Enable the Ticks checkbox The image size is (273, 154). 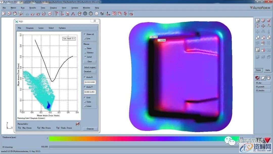pos(85,102)
